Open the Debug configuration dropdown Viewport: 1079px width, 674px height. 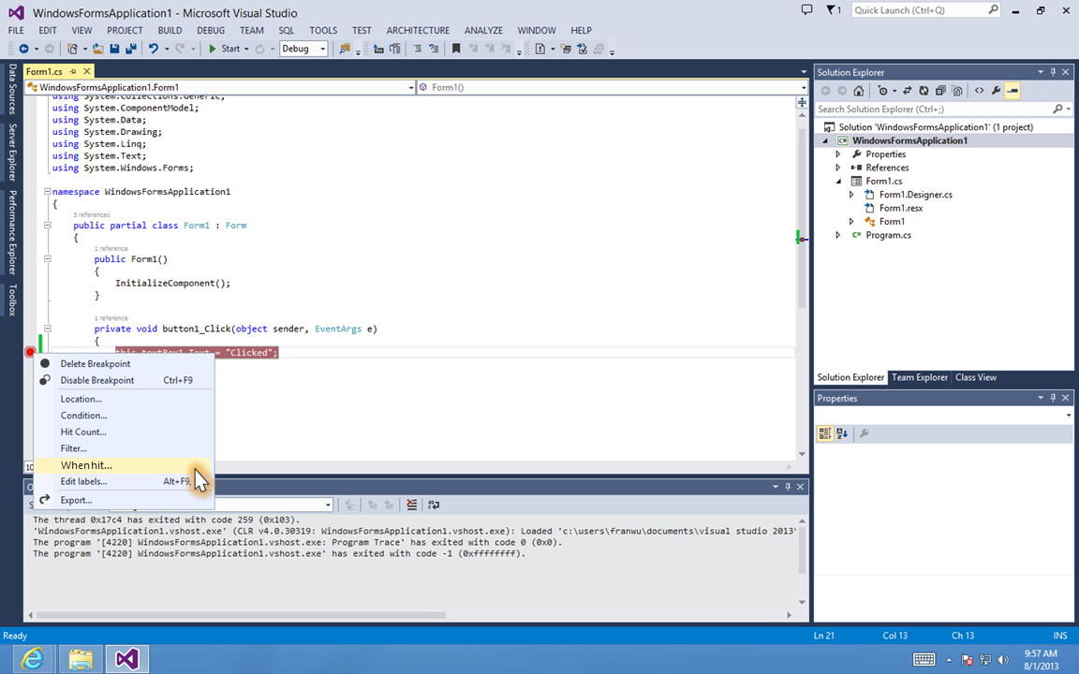coord(322,49)
